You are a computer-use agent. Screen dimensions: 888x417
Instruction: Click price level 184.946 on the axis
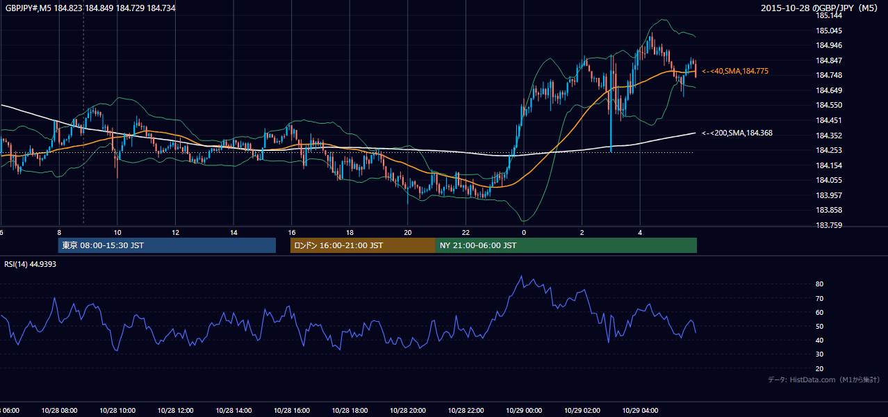coord(829,46)
